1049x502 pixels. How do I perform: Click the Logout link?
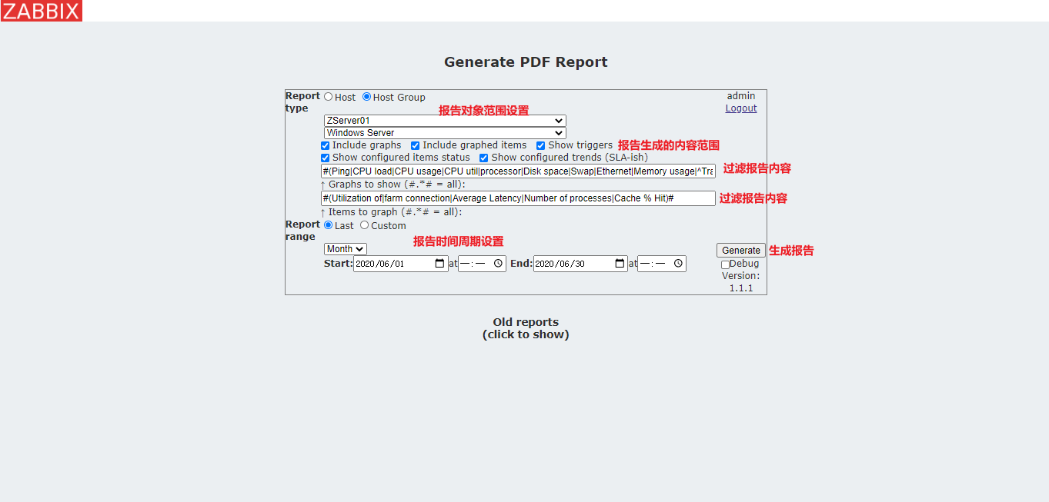740,108
